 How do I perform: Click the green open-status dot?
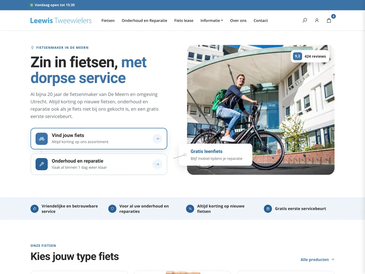32,5
